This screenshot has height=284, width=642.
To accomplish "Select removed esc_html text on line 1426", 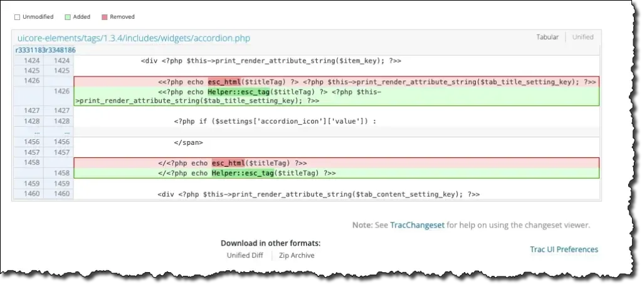I will click(x=224, y=82).
